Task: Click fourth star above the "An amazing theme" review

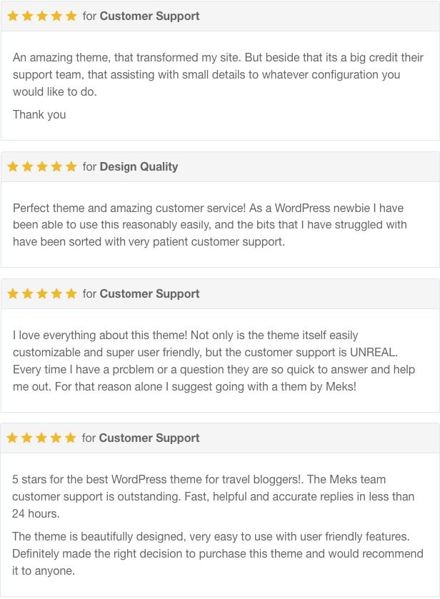Action: pos(56,16)
